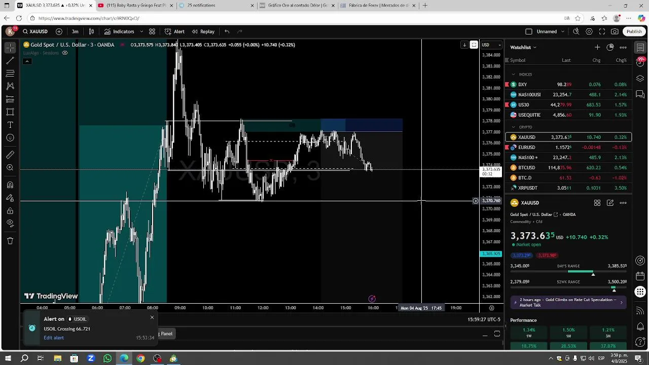Open the indicator templates grid icon
The height and width of the screenshot is (365, 649).
click(x=152, y=31)
